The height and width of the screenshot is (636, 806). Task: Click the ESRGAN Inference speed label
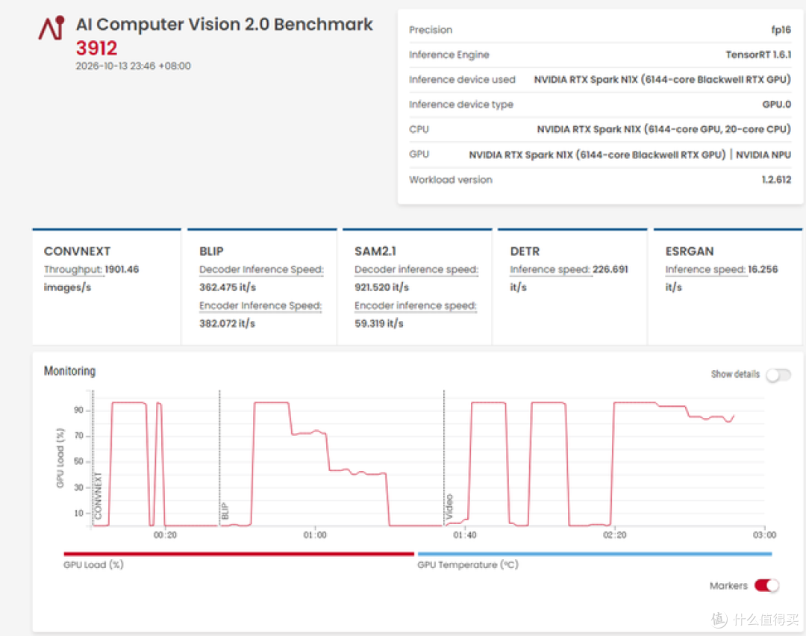pos(705,269)
